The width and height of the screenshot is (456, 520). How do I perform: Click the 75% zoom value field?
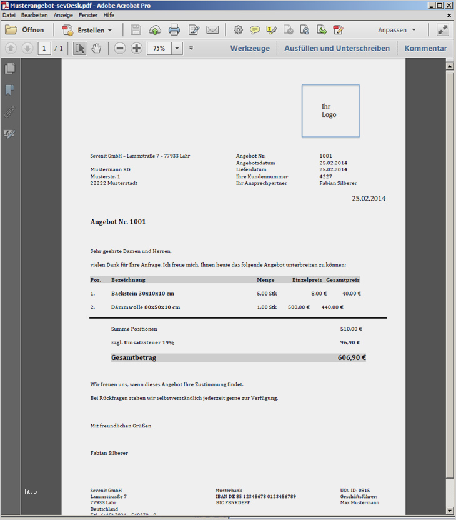(x=159, y=48)
